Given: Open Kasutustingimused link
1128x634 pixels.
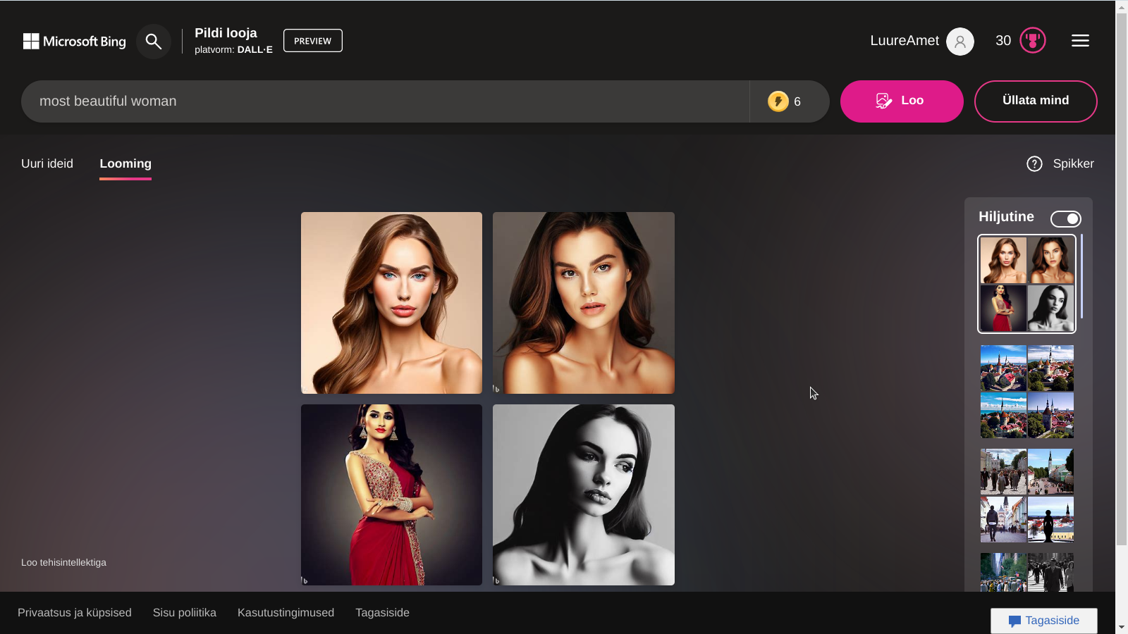Looking at the screenshot, I should pyautogui.click(x=286, y=613).
